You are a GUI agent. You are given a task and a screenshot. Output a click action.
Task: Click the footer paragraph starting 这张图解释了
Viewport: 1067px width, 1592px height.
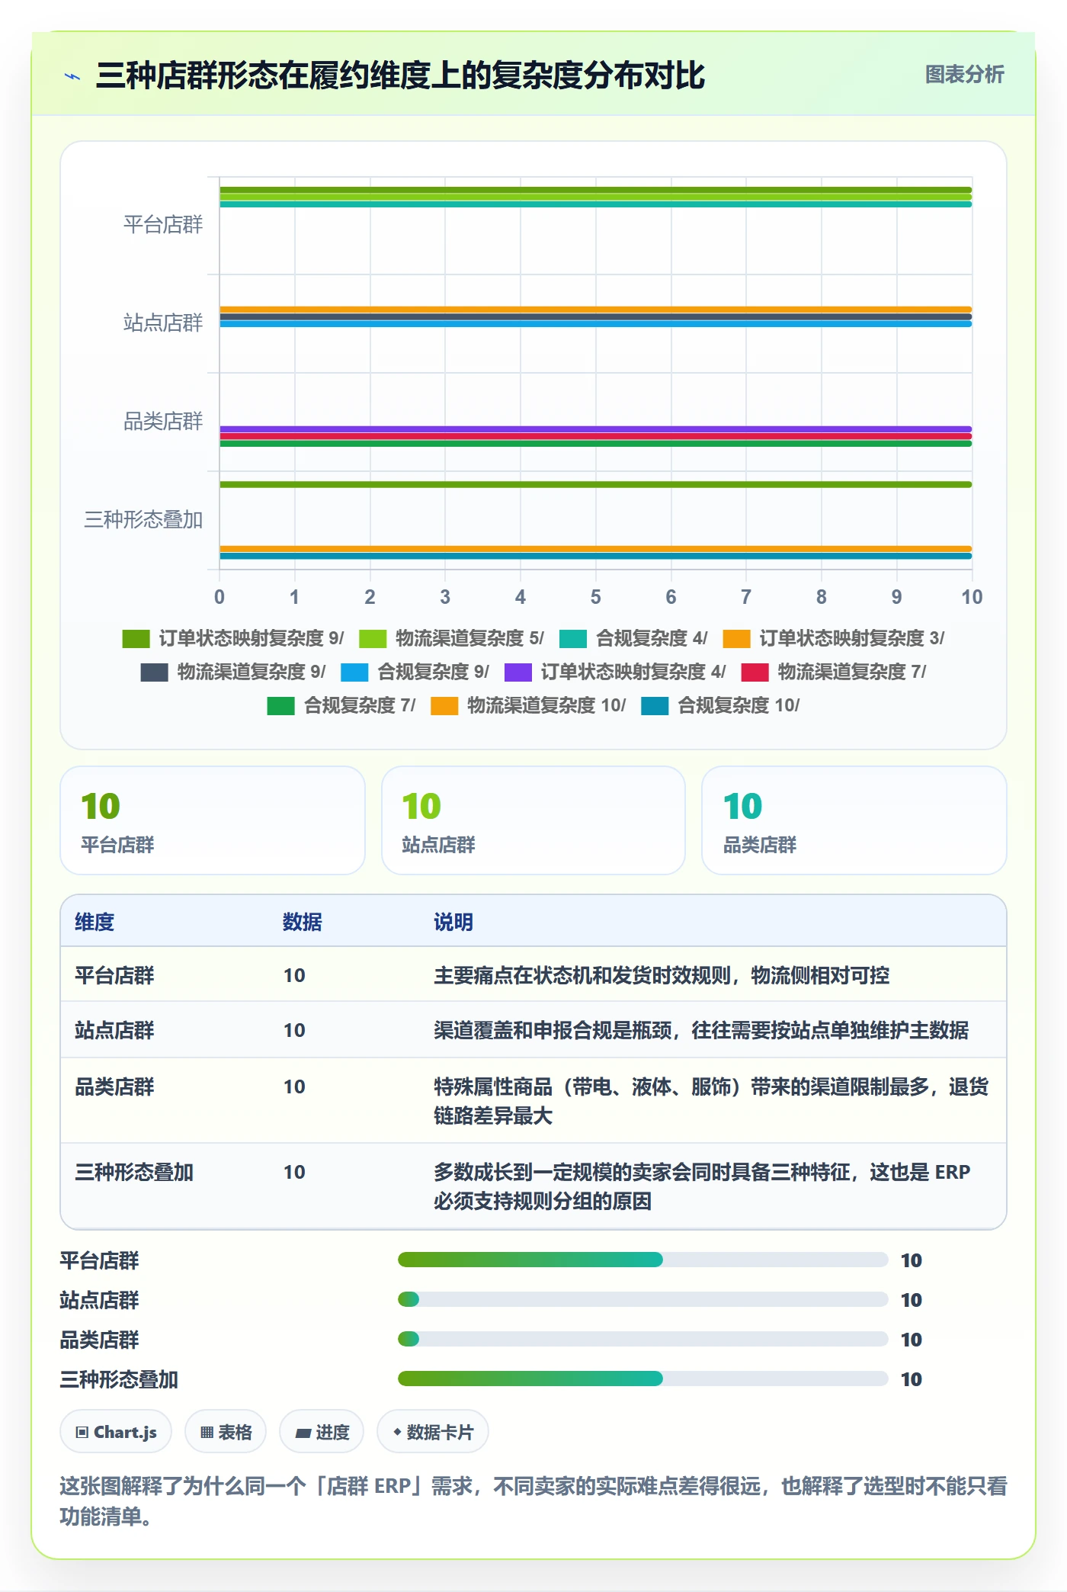533,1501
